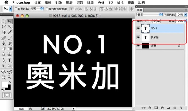Viewport: 188px width, 111px height.
Task: Select the Horizontal Type tool
Action: [x=10, y=60]
